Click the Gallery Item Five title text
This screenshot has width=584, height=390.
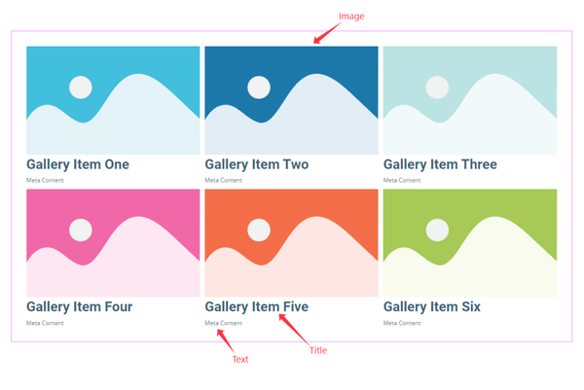(257, 307)
